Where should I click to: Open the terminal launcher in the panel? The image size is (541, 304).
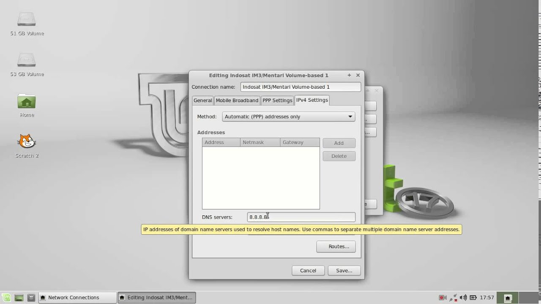click(x=31, y=298)
